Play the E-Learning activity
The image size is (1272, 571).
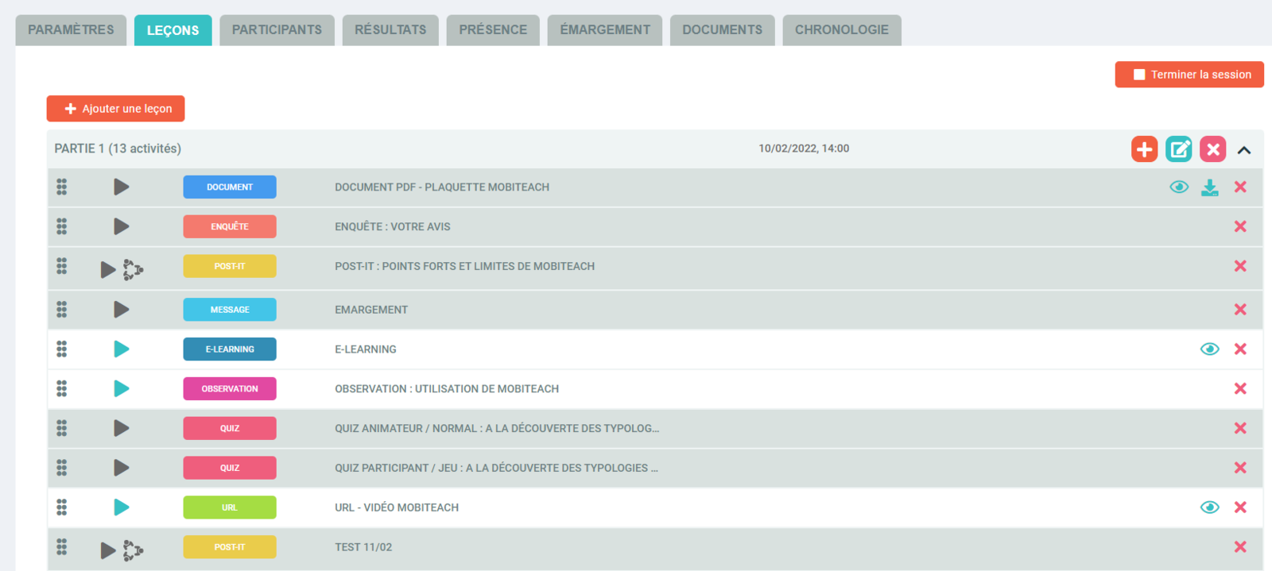121,349
